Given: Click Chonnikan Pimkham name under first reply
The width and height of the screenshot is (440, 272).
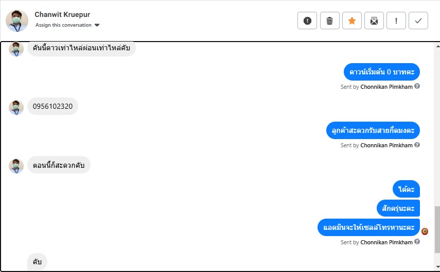Looking at the screenshot, I should pyautogui.click(x=386, y=87).
